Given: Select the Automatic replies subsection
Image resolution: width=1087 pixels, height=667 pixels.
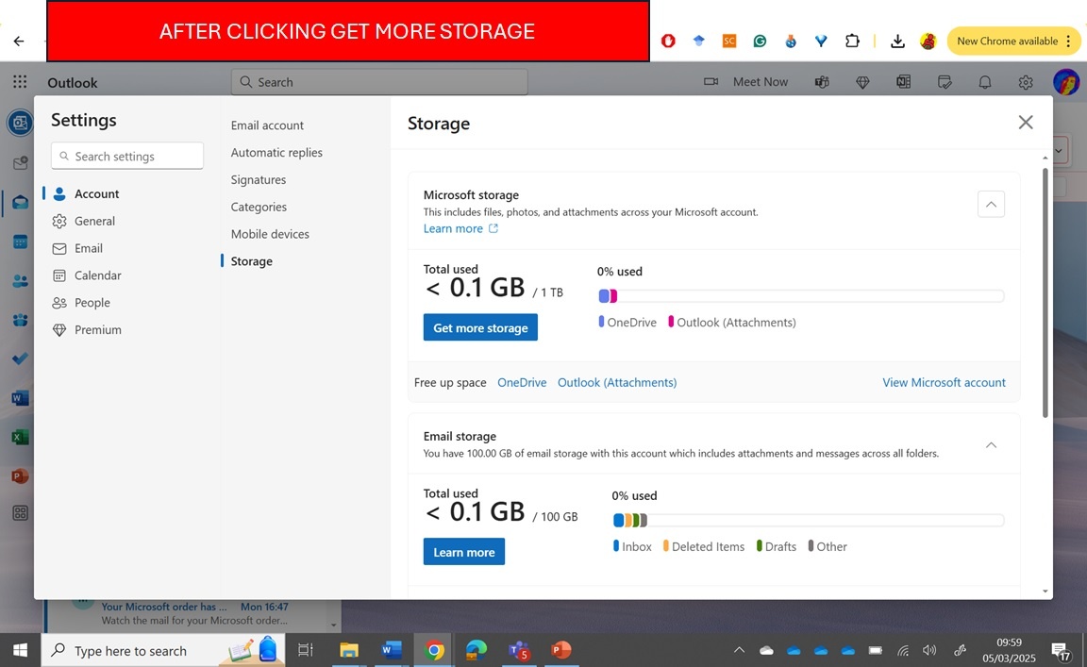Looking at the screenshot, I should point(276,153).
